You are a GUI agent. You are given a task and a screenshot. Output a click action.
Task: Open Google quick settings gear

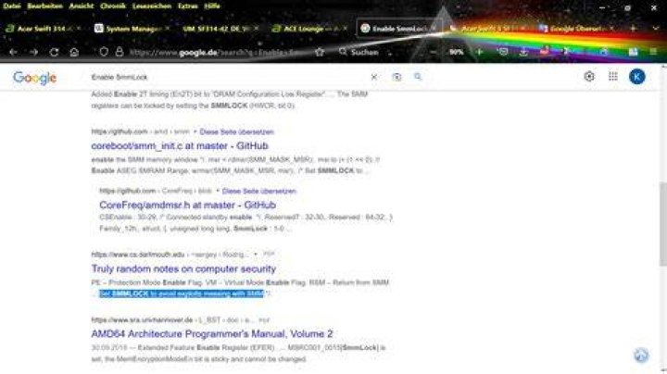[x=589, y=77]
